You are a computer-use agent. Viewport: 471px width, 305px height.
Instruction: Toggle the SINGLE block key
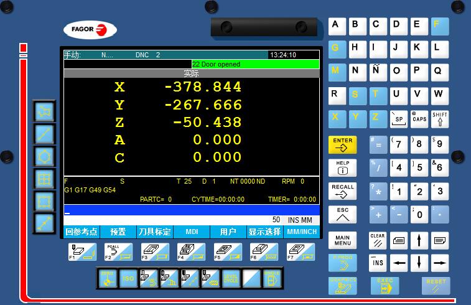(x=272, y=278)
